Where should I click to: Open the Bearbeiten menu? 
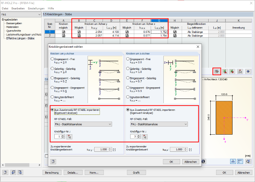point(18,8)
